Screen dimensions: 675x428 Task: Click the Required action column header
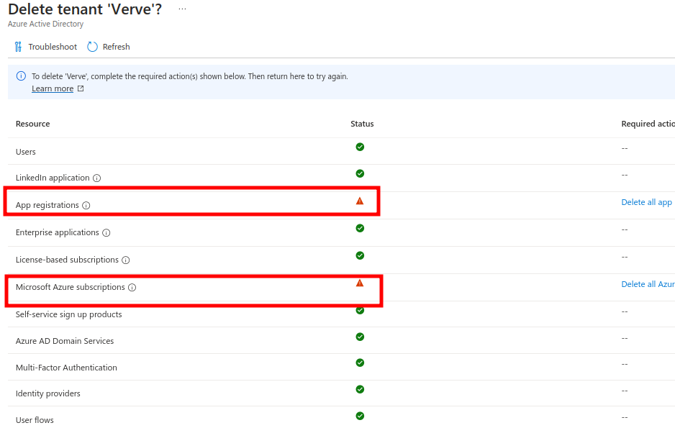coord(648,124)
